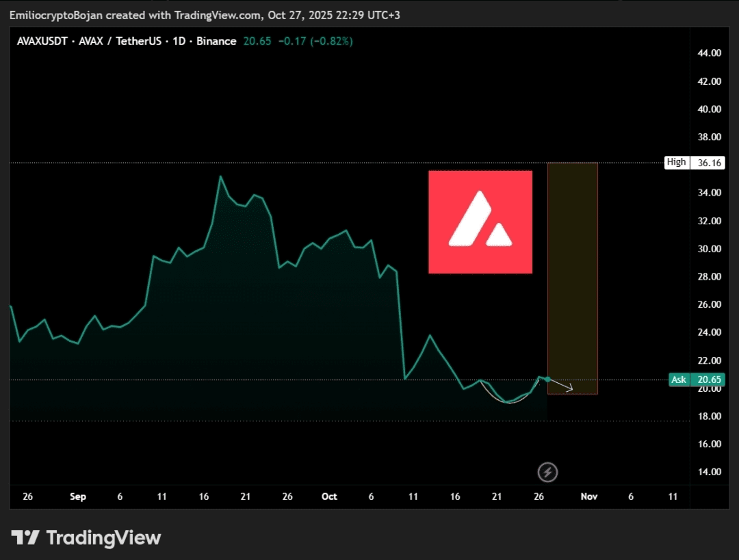The height and width of the screenshot is (560, 739).
Task: Click the 24.00 price axis label
Action: coord(710,332)
